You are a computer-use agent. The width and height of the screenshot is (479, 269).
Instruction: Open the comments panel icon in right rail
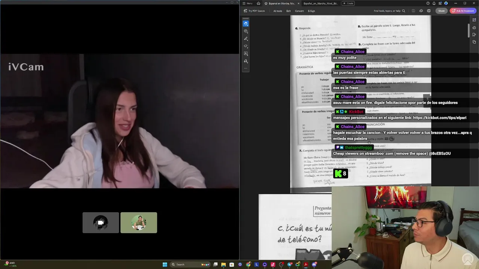click(x=474, y=28)
